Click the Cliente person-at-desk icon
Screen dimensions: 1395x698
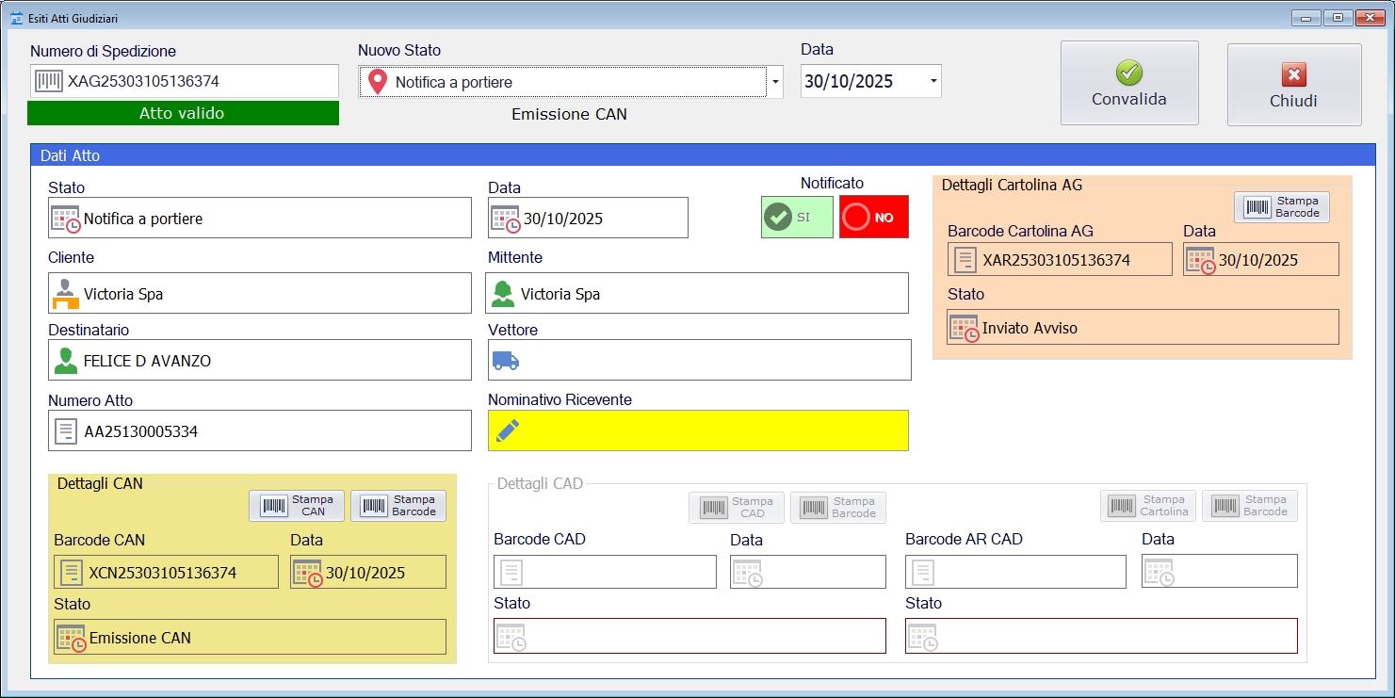66,294
